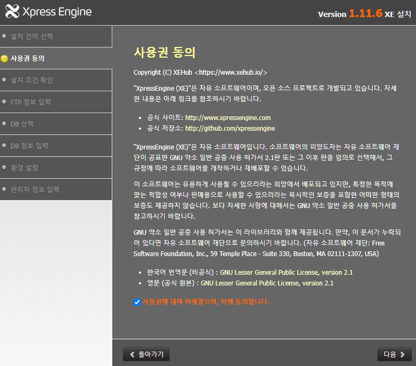Click the Copyright (C) XEHub line

tap(201, 73)
